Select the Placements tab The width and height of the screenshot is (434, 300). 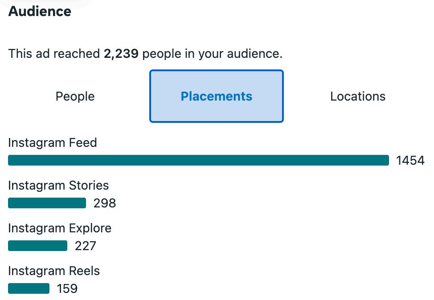(x=217, y=96)
